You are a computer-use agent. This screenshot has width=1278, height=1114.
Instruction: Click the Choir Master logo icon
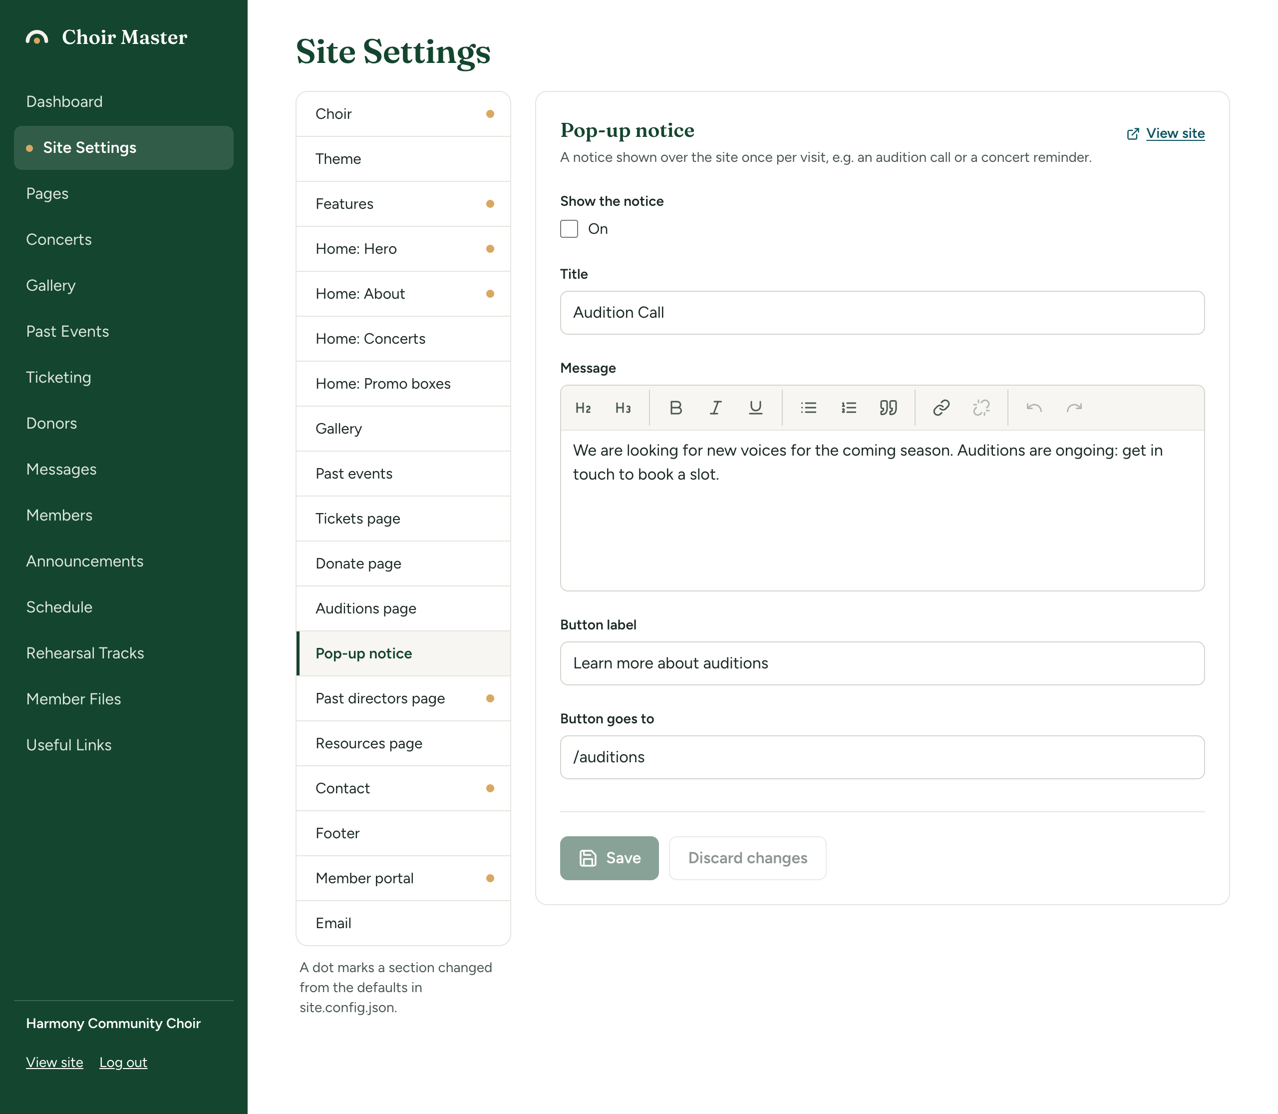tap(36, 38)
